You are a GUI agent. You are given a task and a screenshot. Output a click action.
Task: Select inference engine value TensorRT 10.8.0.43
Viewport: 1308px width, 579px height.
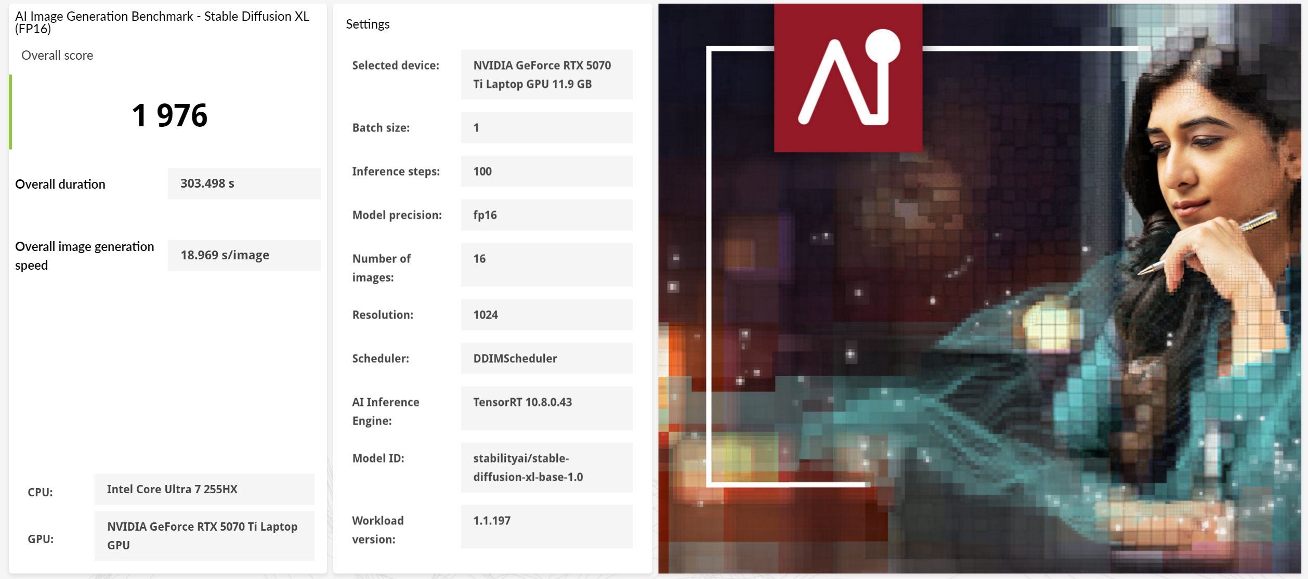[x=546, y=408]
